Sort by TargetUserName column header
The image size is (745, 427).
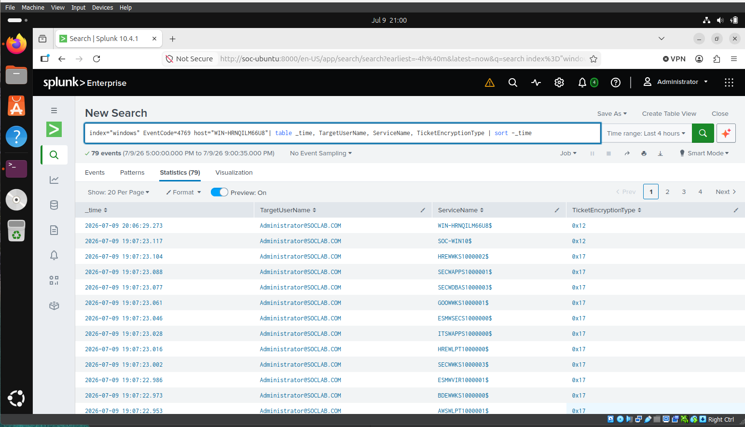click(x=288, y=210)
